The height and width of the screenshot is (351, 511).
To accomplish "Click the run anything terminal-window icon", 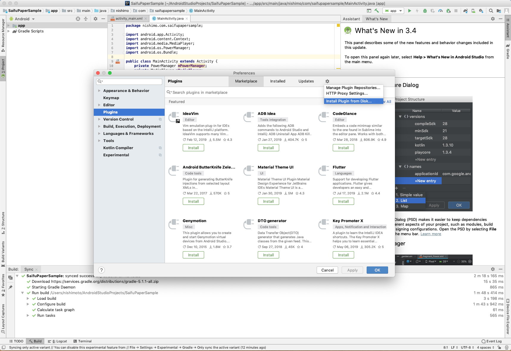I will (369, 11).
